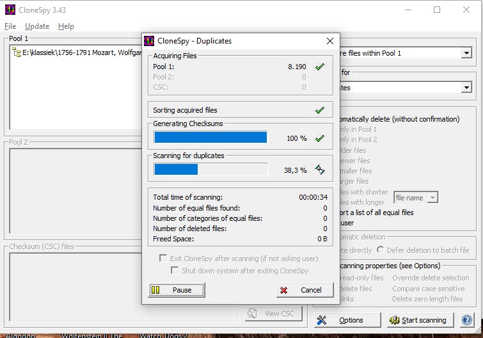Viewport: 483px width, 338px height.
Task: Click the CloneSpy icon in Duplicates dialog title
Action: pyautogui.click(x=149, y=41)
